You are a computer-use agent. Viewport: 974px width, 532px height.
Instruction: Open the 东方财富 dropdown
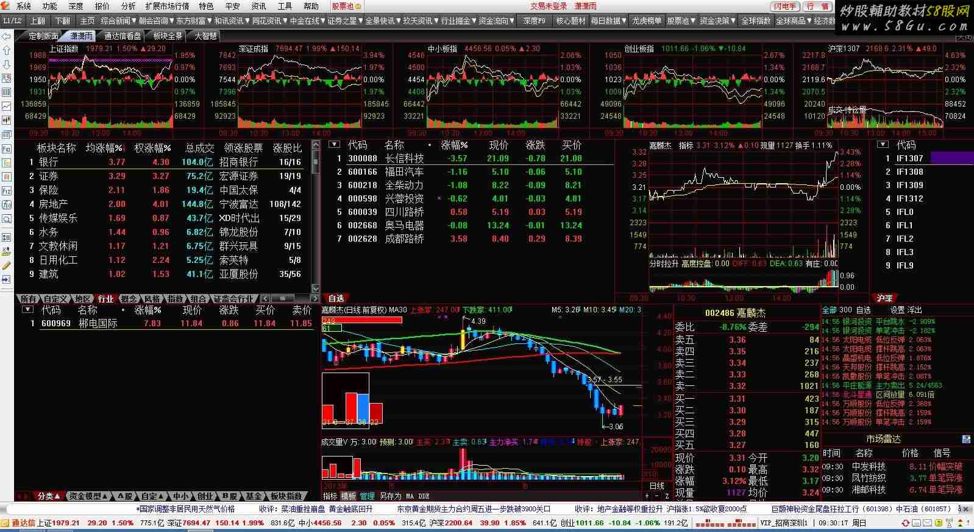(x=194, y=21)
